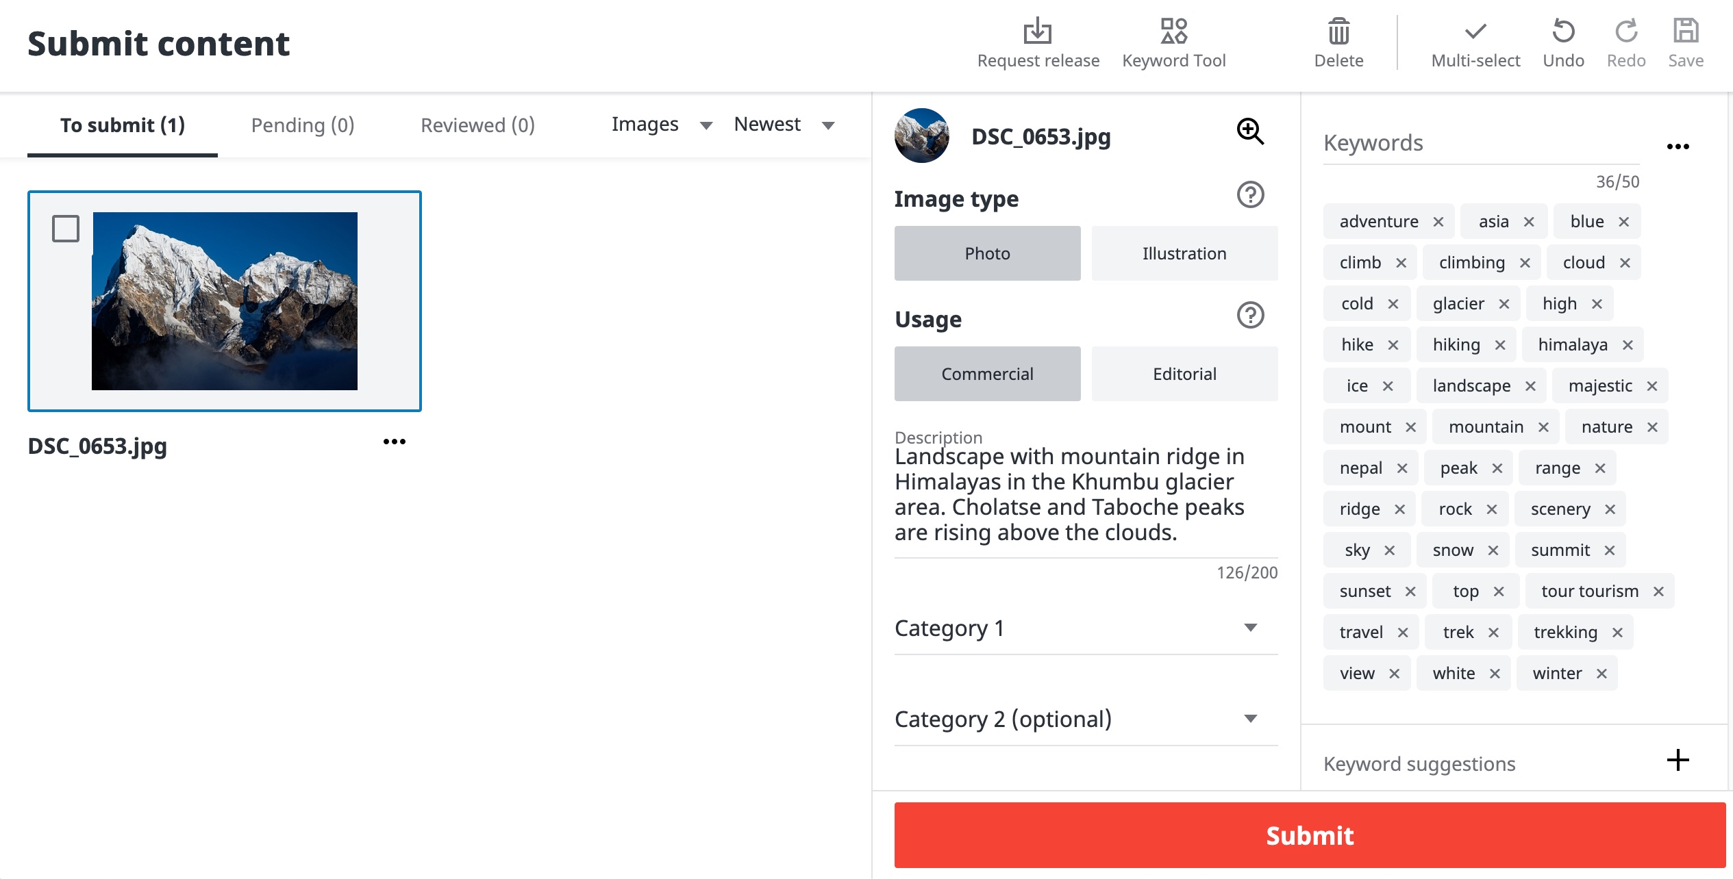Set usage to Editorial
The width and height of the screenshot is (1733, 879).
(x=1184, y=373)
